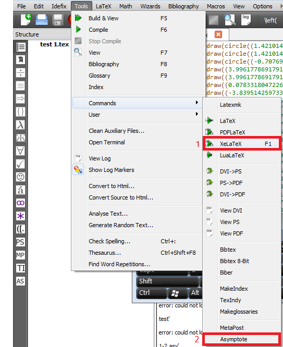Screen dimensions: 283x347
Task: Select the smiley face sidebar icon
Action: tap(21, 177)
